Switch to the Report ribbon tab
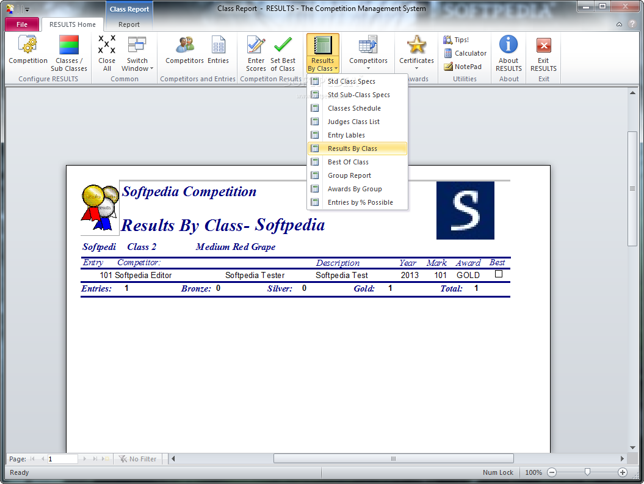Screen dimensions: 644x484 [129, 24]
